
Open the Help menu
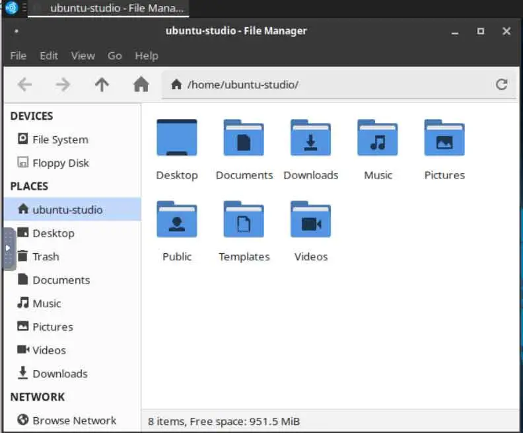tap(147, 56)
